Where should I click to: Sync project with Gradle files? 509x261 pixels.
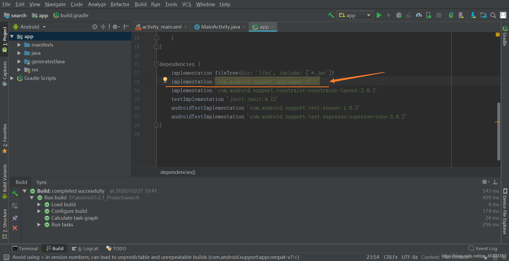451,15
